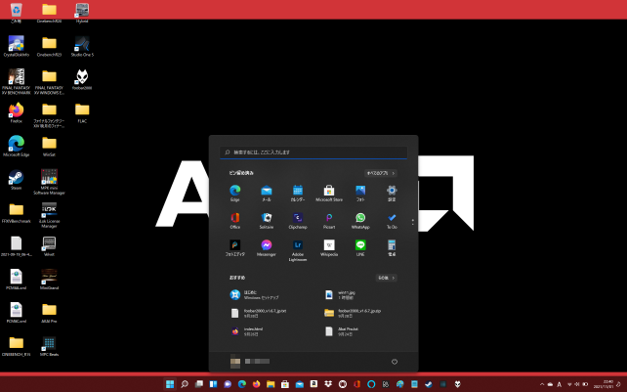
Task: Select MiniGrand desktop shortcut
Action: click(49, 279)
